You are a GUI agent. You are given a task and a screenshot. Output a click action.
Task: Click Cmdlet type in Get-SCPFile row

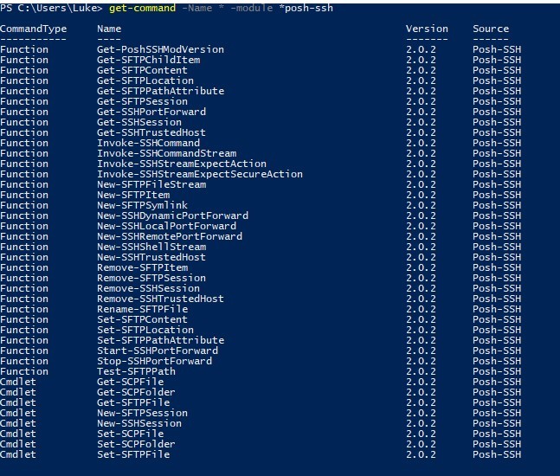[18, 382]
